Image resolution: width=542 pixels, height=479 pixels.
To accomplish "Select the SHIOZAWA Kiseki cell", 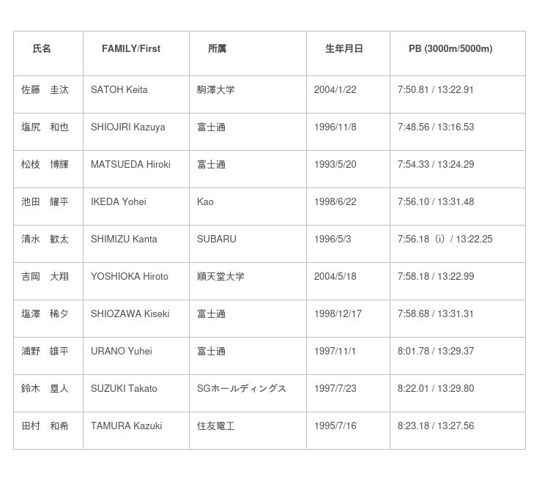I will click(130, 314).
